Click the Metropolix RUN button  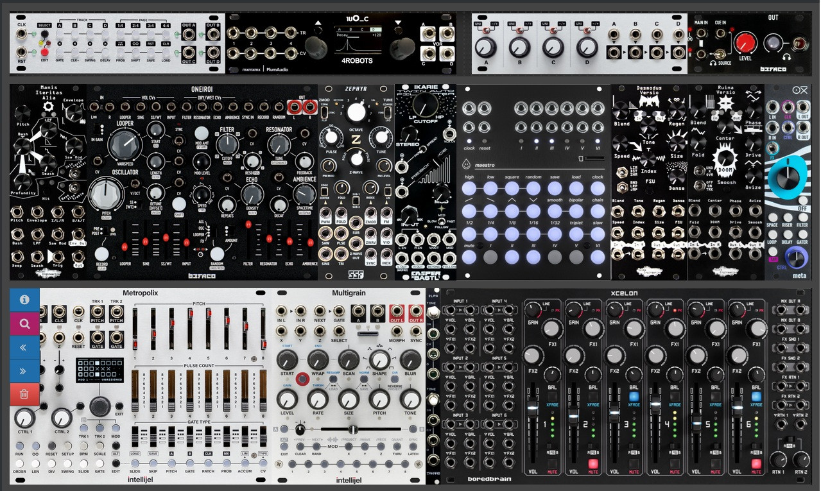pyautogui.click(x=20, y=446)
